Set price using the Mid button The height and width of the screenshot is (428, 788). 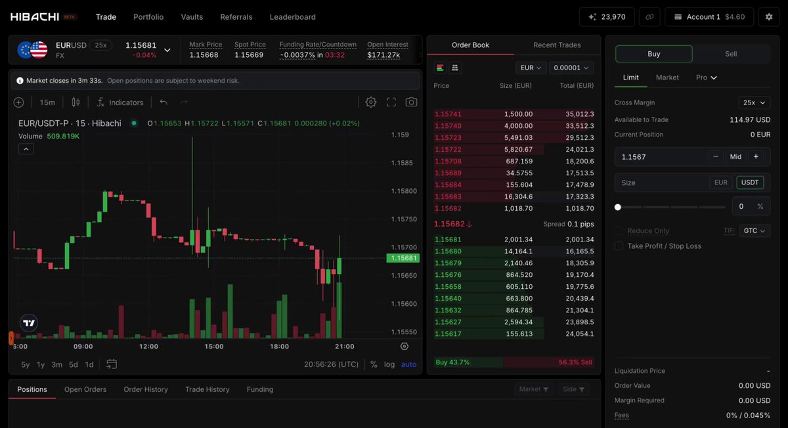[x=735, y=157]
